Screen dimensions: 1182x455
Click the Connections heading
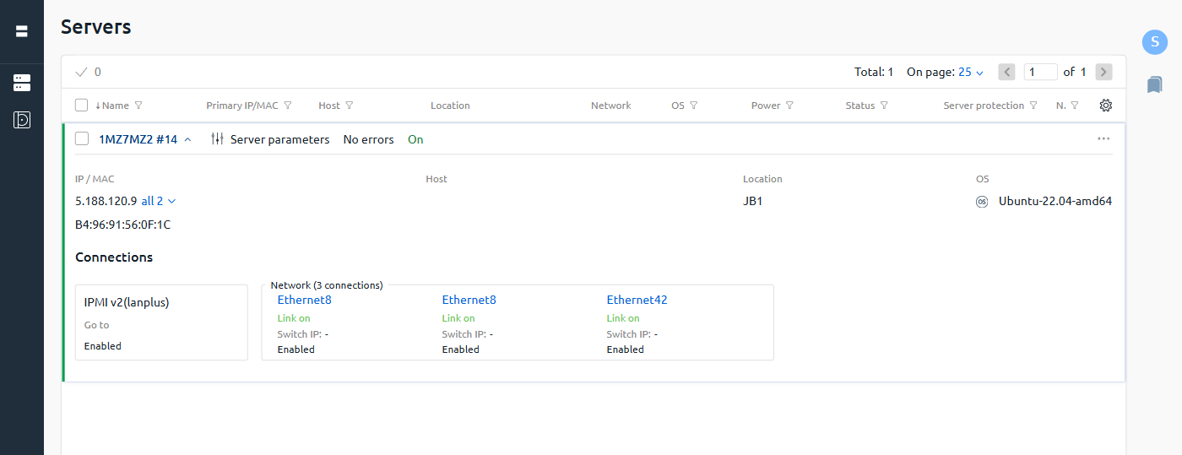[114, 257]
